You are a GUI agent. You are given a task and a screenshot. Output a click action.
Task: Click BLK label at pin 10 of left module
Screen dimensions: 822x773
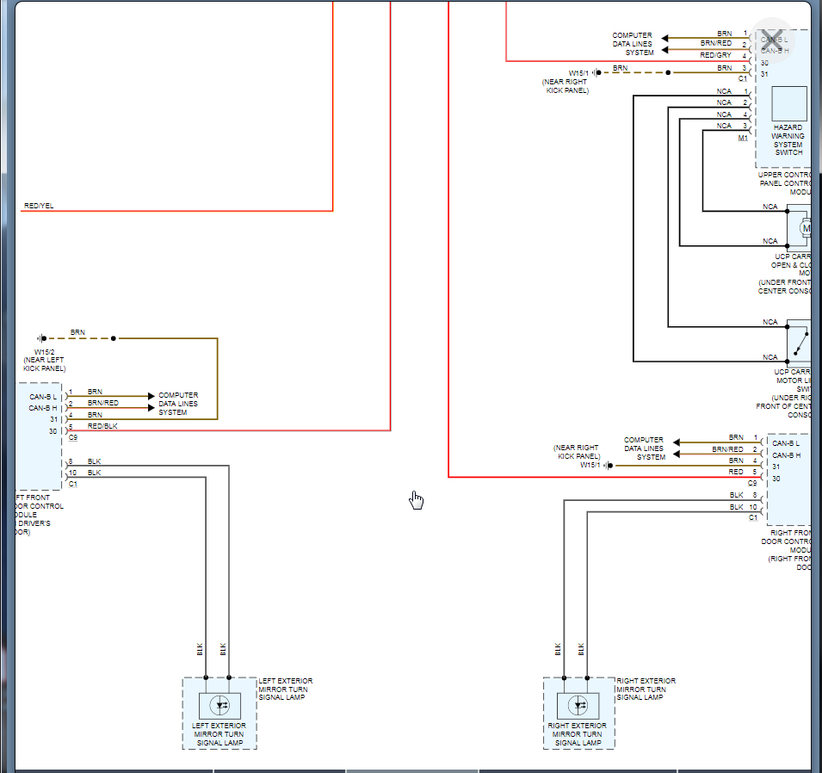tap(95, 473)
